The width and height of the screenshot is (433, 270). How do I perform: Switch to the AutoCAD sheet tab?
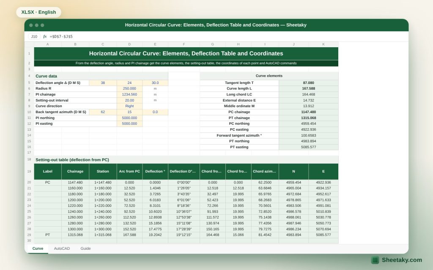62,248
